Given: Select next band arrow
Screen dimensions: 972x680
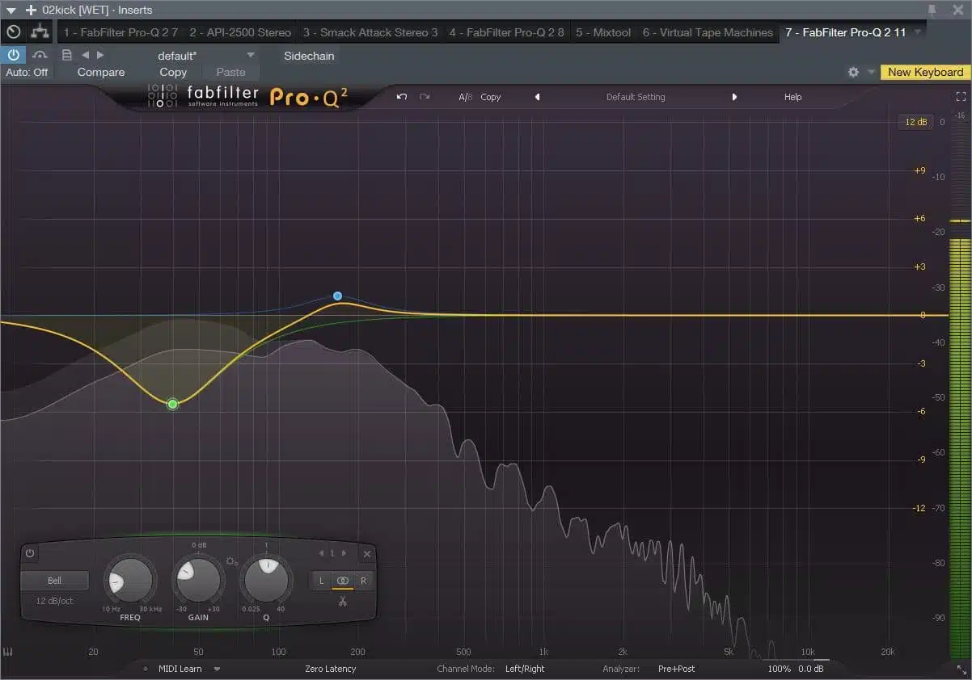Looking at the screenshot, I should 344,553.
